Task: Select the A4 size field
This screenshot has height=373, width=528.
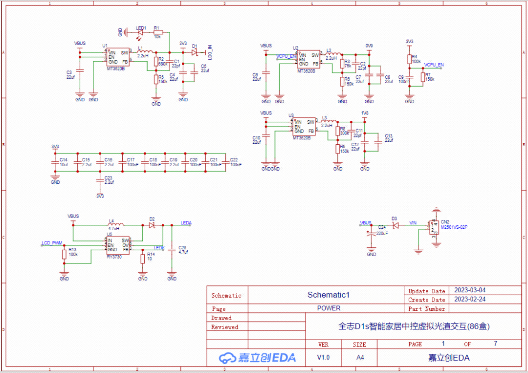Action: [x=360, y=357]
